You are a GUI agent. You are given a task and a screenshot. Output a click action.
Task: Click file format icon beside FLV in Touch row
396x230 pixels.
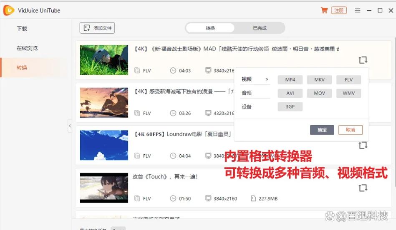[x=137, y=198]
